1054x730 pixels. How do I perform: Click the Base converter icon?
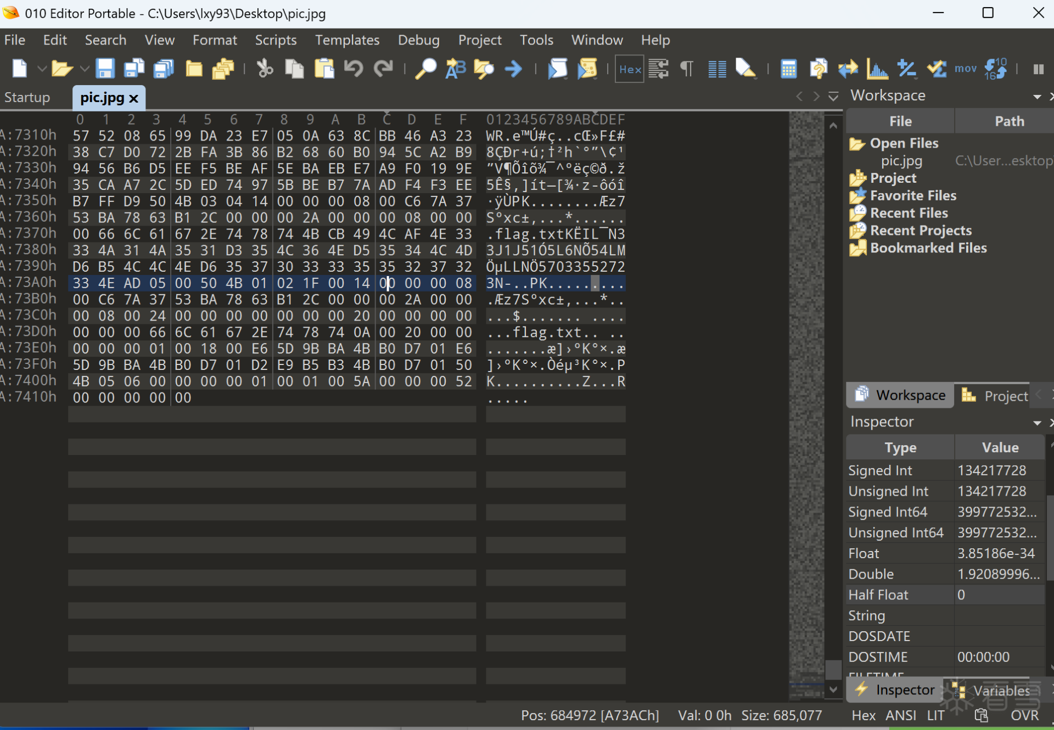pyautogui.click(x=995, y=69)
